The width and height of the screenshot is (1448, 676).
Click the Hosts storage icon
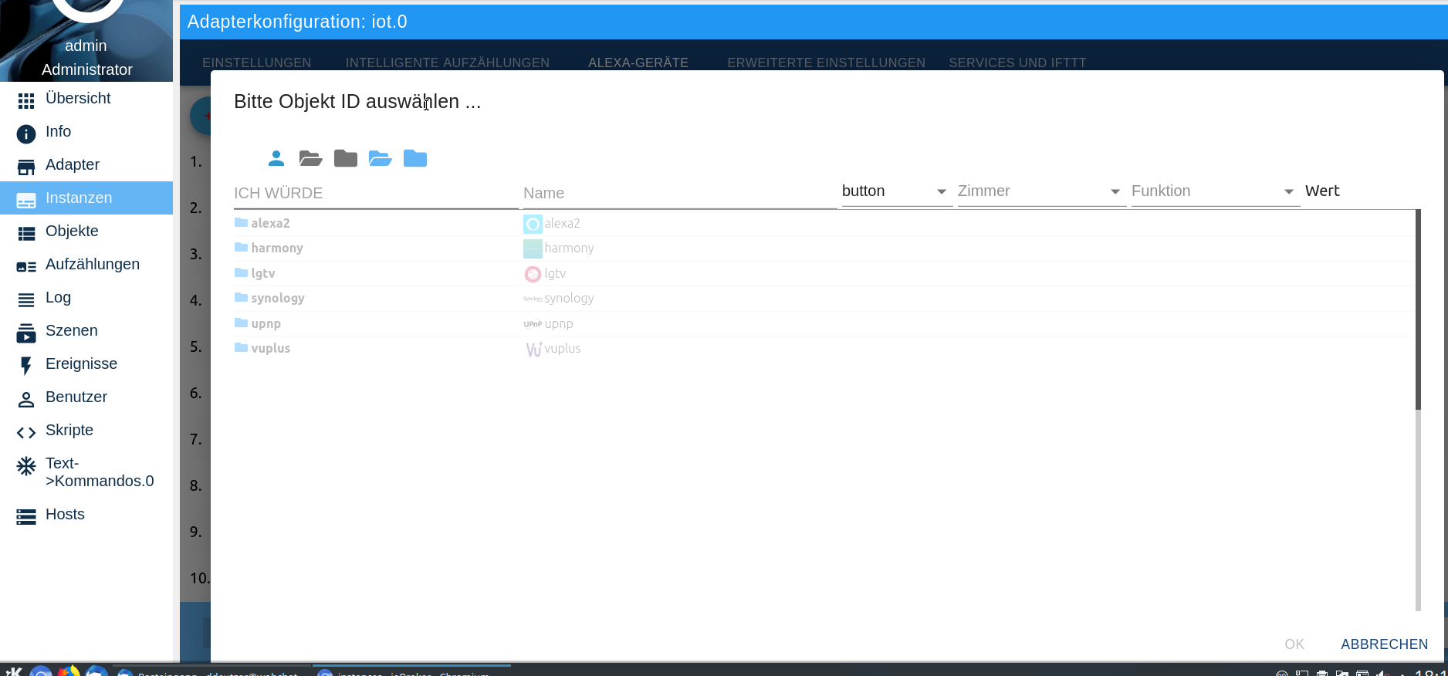[x=26, y=517]
